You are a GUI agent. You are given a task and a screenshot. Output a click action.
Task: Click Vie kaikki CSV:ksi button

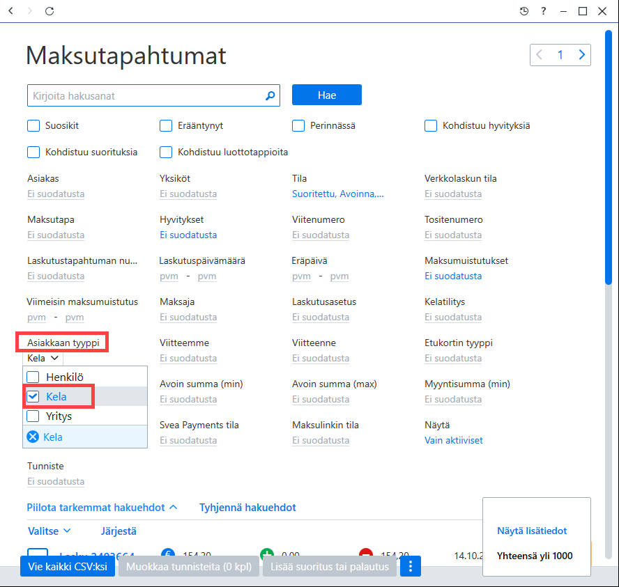(68, 567)
